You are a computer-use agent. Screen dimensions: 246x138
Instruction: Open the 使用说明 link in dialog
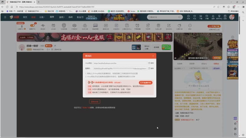point(118,82)
